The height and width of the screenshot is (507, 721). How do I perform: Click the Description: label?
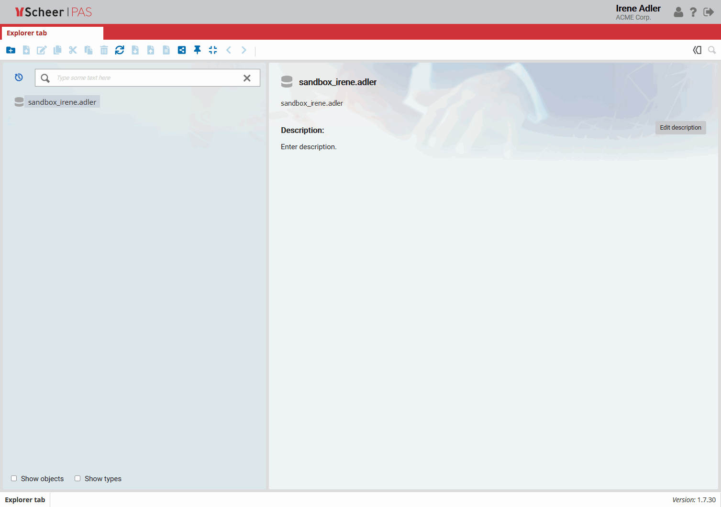302,130
